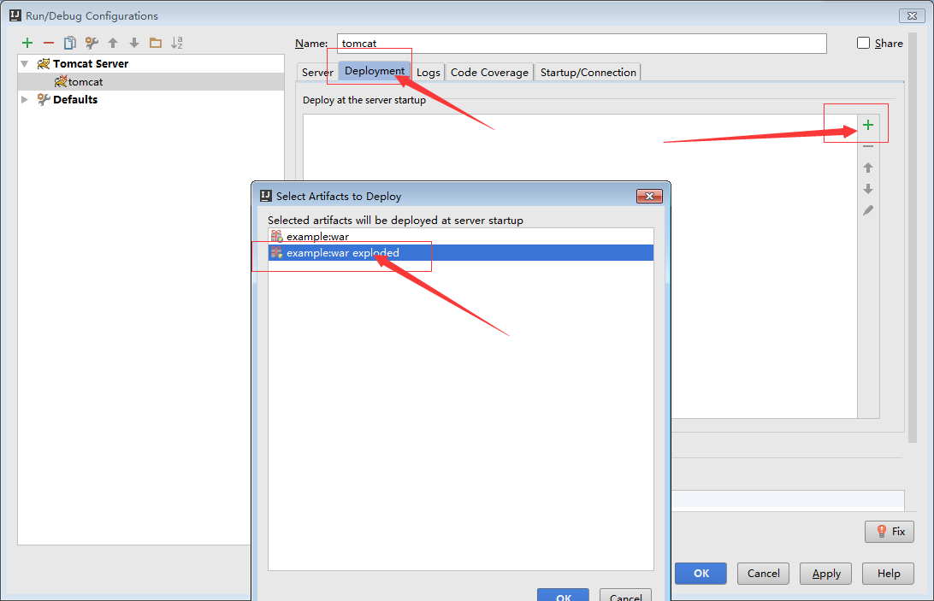
Task: Apply the configuration changes
Action: click(x=825, y=574)
